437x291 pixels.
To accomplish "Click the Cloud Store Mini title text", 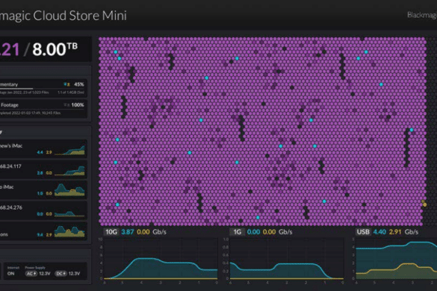I will [80, 16].
